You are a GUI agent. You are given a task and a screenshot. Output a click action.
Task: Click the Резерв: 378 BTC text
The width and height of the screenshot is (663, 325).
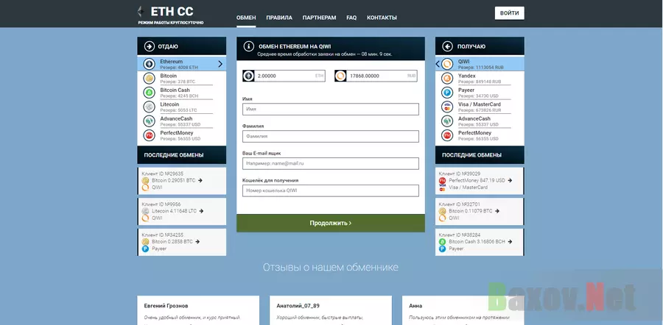[178, 82]
